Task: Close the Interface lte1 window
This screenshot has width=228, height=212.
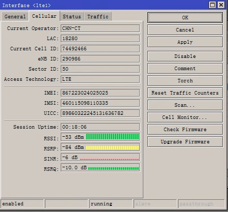Action: pyautogui.click(x=221, y=5)
